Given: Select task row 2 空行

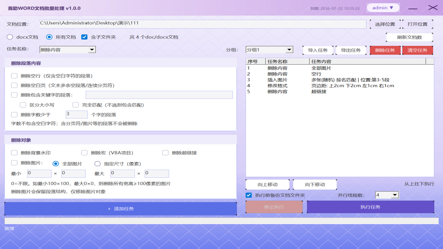Looking at the screenshot, I should click(340, 74).
